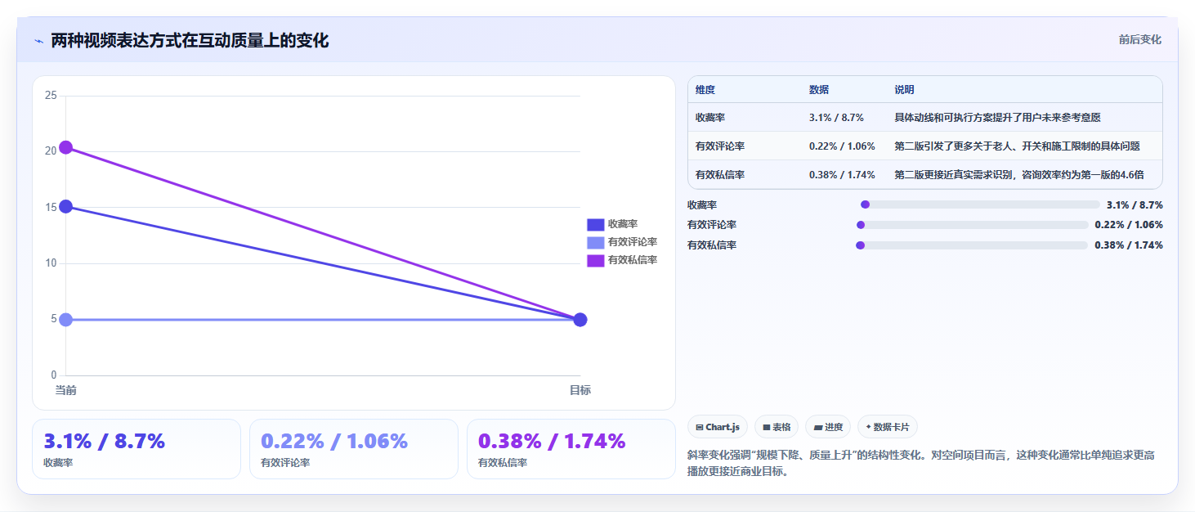Select the 数据卡片 tag
Image resolution: width=1195 pixels, height=512 pixels.
888,427
